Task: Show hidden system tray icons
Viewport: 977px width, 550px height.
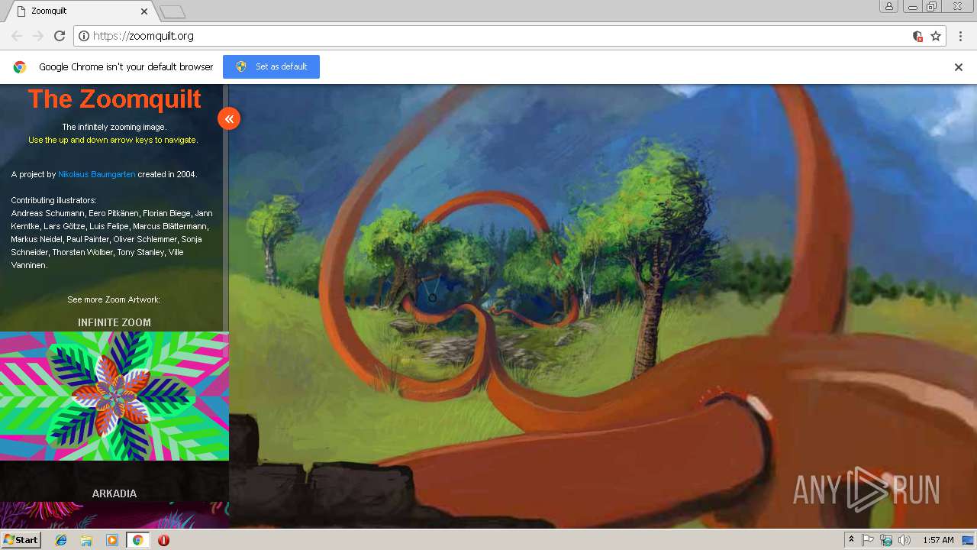Action: click(x=852, y=540)
